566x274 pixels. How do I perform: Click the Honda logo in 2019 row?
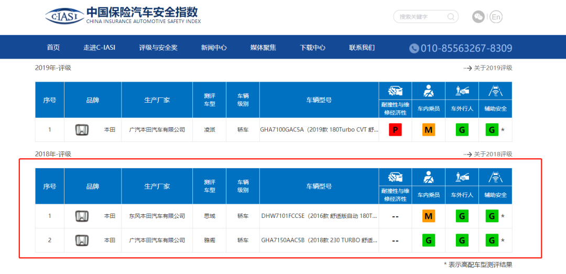pyautogui.click(x=82, y=130)
